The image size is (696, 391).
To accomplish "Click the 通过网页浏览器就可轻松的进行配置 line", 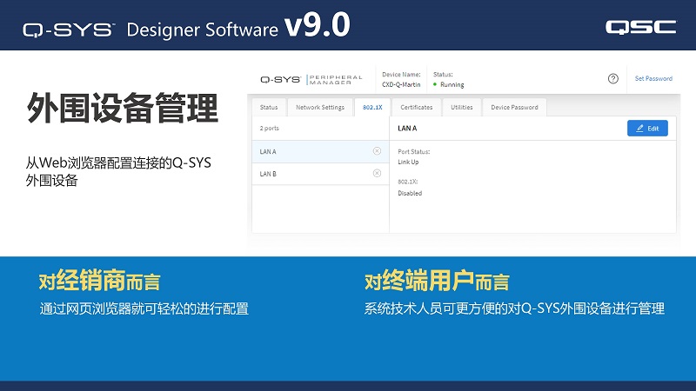I will [x=144, y=308].
